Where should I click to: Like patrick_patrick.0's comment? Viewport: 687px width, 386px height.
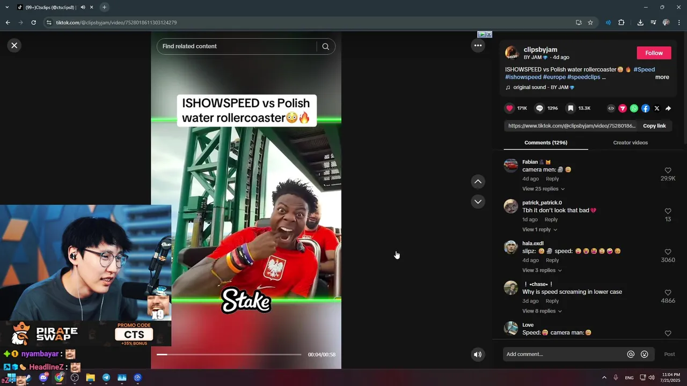coord(668,211)
